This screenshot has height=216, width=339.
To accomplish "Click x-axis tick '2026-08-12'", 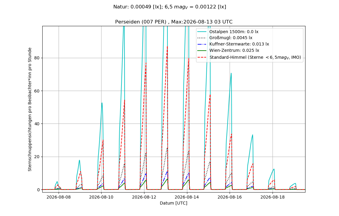I will pyautogui.click(x=144, y=197).
